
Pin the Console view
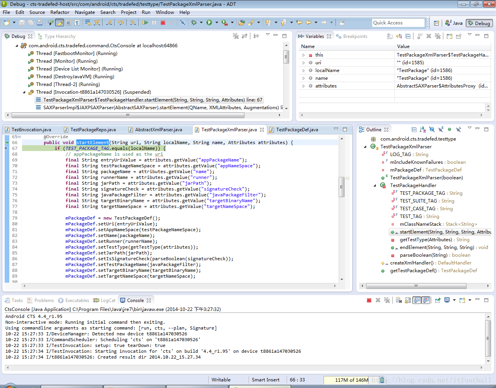tap(438, 300)
